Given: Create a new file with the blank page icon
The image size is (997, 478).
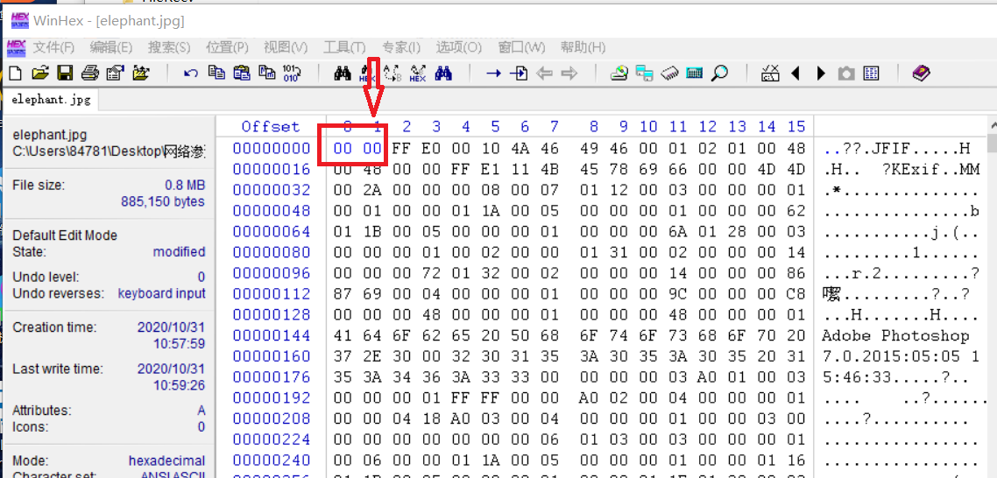Looking at the screenshot, I should point(15,73).
